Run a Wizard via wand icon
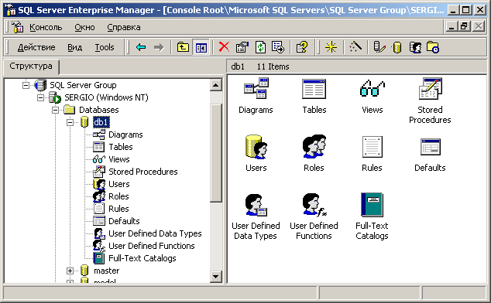Viewport: 491px width, 303px height. click(x=355, y=47)
